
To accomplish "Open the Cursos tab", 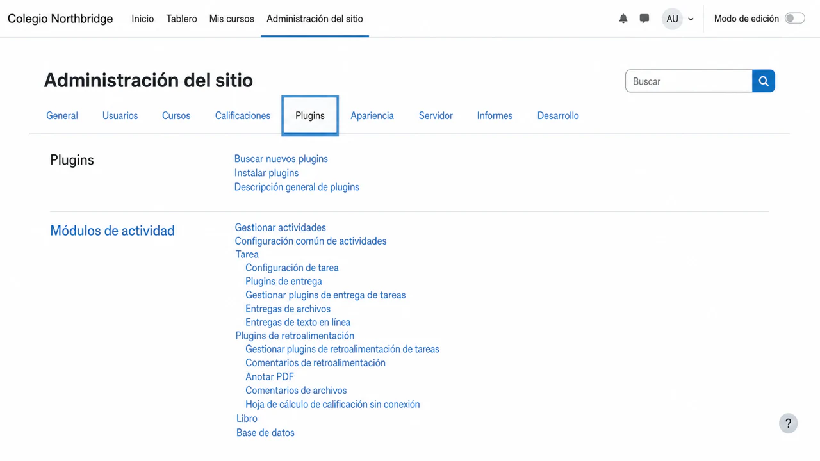I will 176,116.
